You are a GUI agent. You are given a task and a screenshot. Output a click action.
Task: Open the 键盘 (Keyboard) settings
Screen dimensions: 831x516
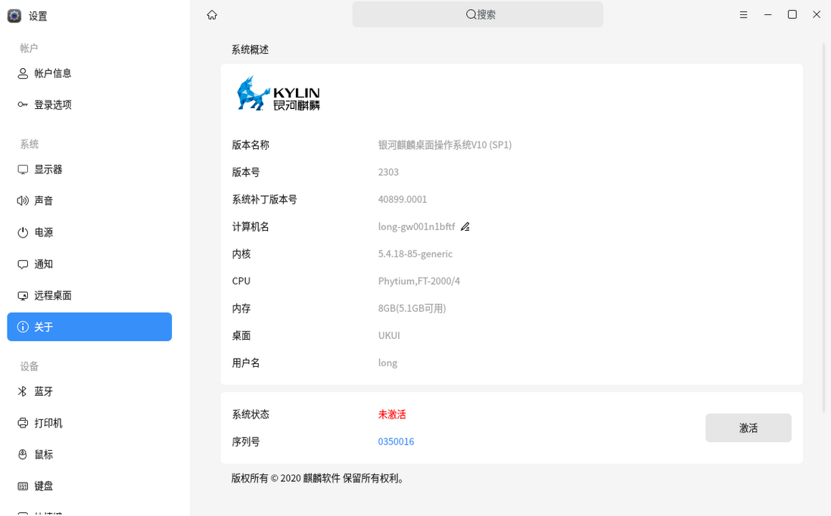pos(42,486)
